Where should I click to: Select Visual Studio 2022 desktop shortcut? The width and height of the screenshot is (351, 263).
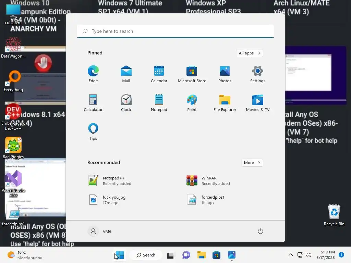(13, 184)
